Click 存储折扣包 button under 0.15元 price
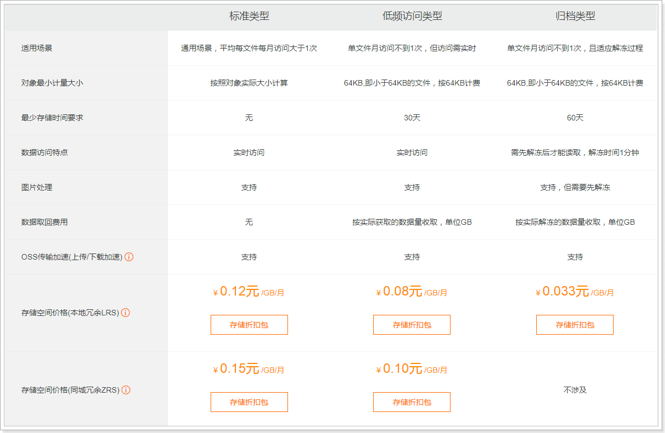This screenshot has height=433, width=665. [249, 402]
